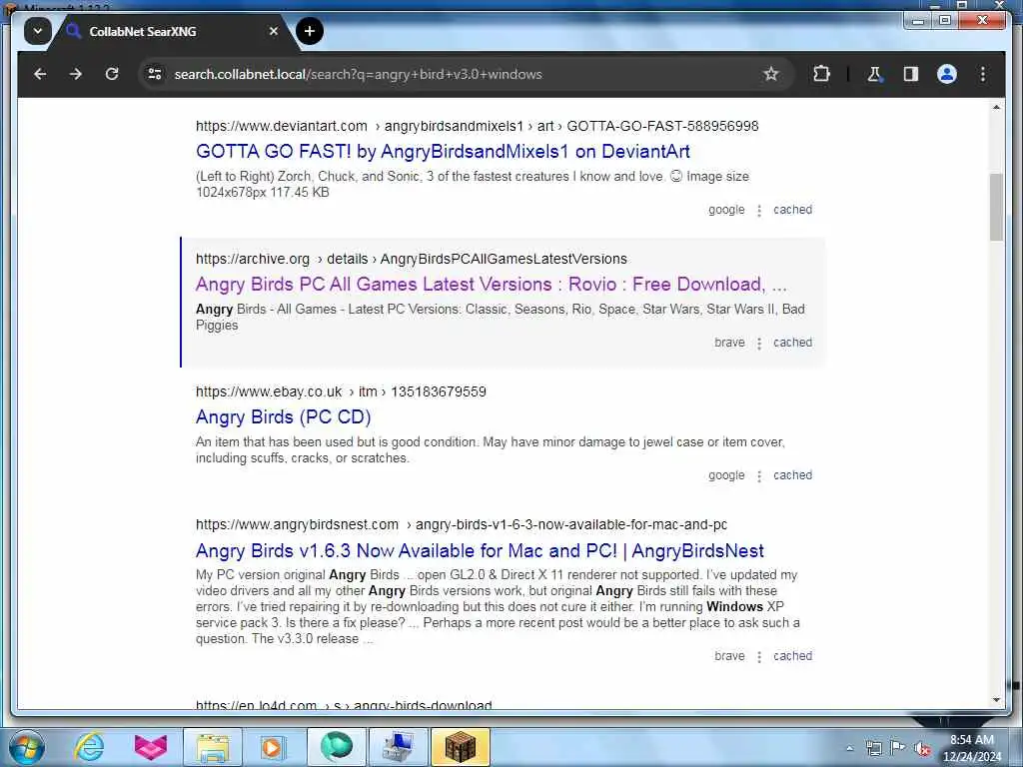Switch to Minecraft taskbar icon

coord(460,747)
